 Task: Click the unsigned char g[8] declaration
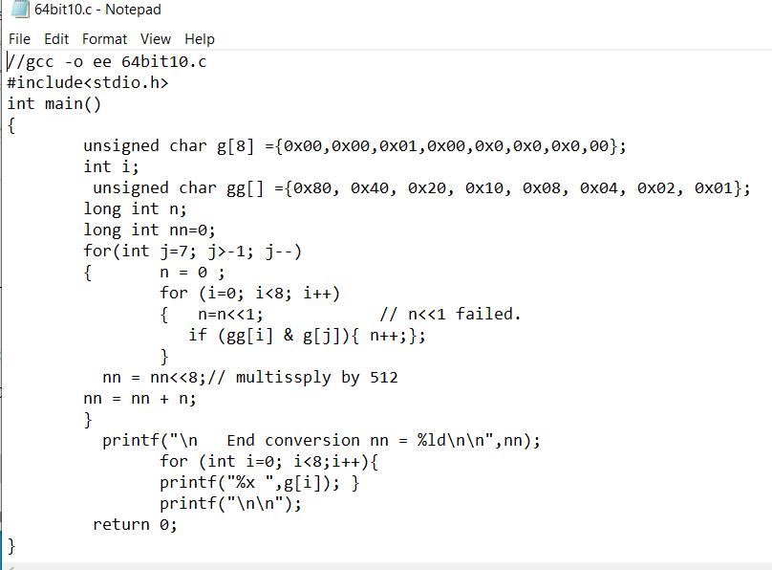tap(354, 145)
